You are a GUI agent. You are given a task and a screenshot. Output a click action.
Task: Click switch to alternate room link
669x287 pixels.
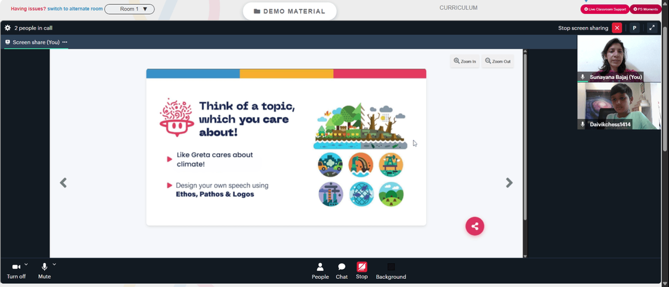[75, 9]
